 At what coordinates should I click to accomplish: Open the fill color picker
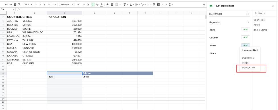click(108, 5)
